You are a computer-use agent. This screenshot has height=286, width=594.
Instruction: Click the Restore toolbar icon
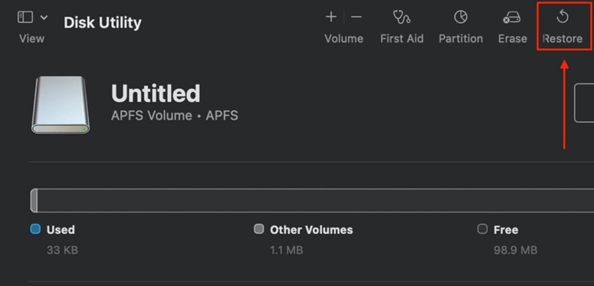click(563, 17)
